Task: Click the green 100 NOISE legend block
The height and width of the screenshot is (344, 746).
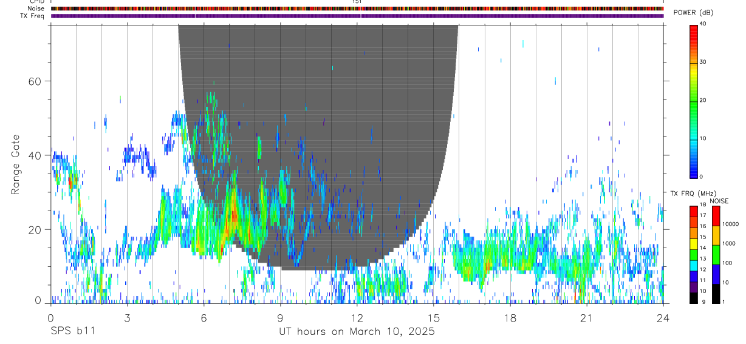Action: (717, 255)
